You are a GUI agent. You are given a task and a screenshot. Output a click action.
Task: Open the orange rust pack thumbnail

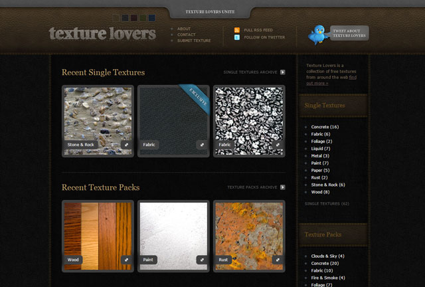(249, 237)
